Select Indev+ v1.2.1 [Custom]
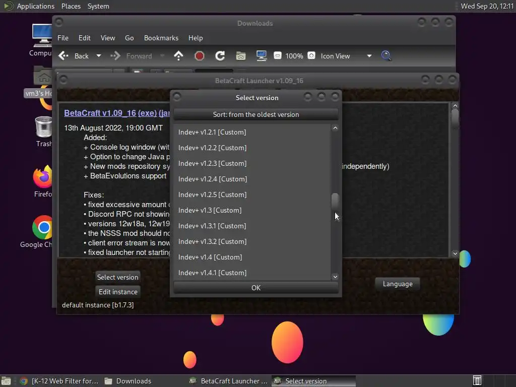The height and width of the screenshot is (387, 516). coord(252,132)
